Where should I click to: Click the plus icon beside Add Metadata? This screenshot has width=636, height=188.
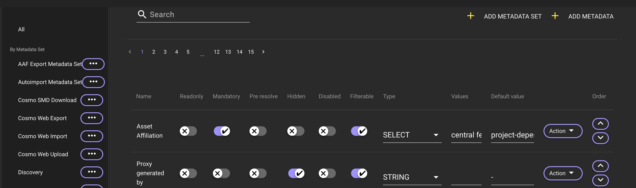pos(555,16)
